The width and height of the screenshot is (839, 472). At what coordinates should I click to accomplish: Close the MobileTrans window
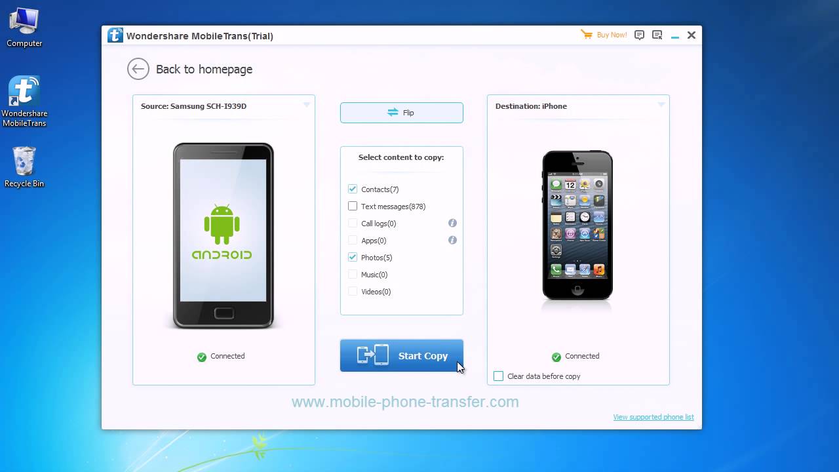point(692,35)
